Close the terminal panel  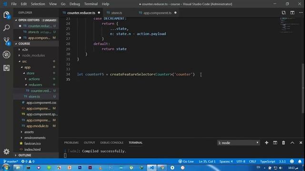pyautogui.click(x=301, y=142)
